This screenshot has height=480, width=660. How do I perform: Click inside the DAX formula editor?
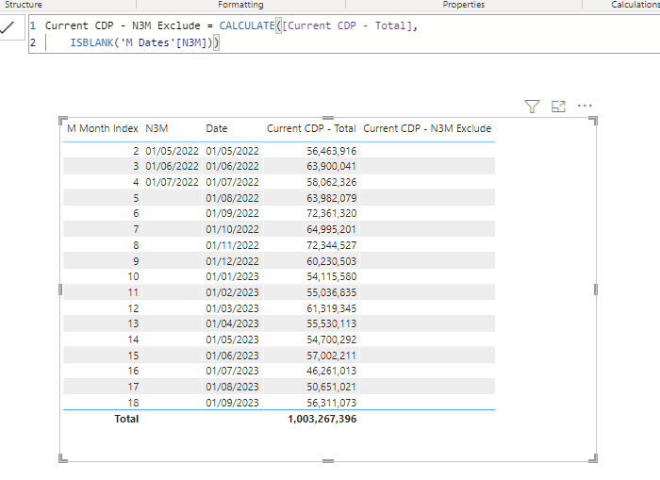[x=344, y=34]
